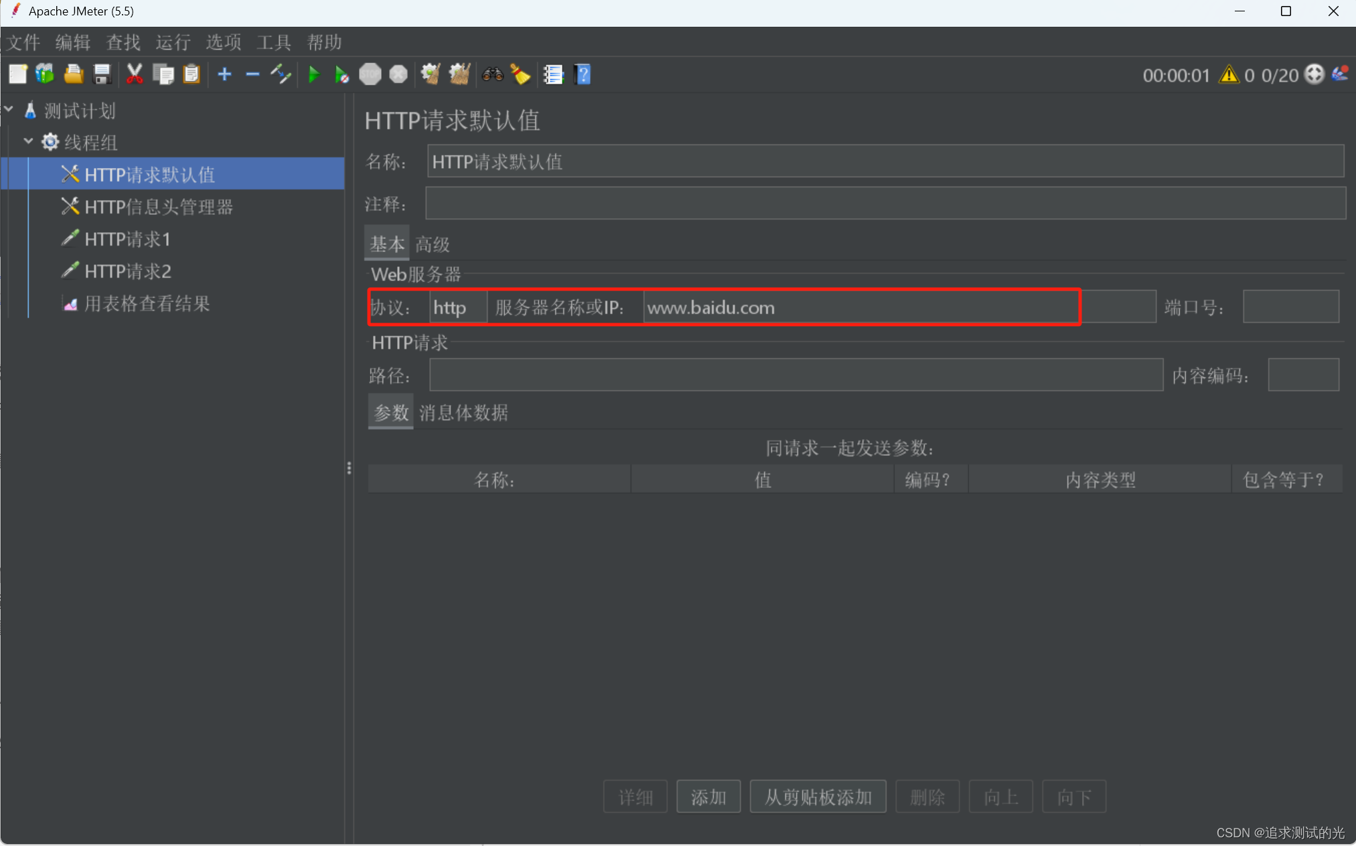Click the 删除 button

[927, 796]
